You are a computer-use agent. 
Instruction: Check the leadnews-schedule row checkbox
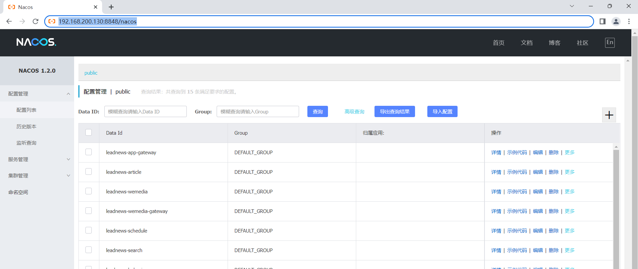coord(88,230)
